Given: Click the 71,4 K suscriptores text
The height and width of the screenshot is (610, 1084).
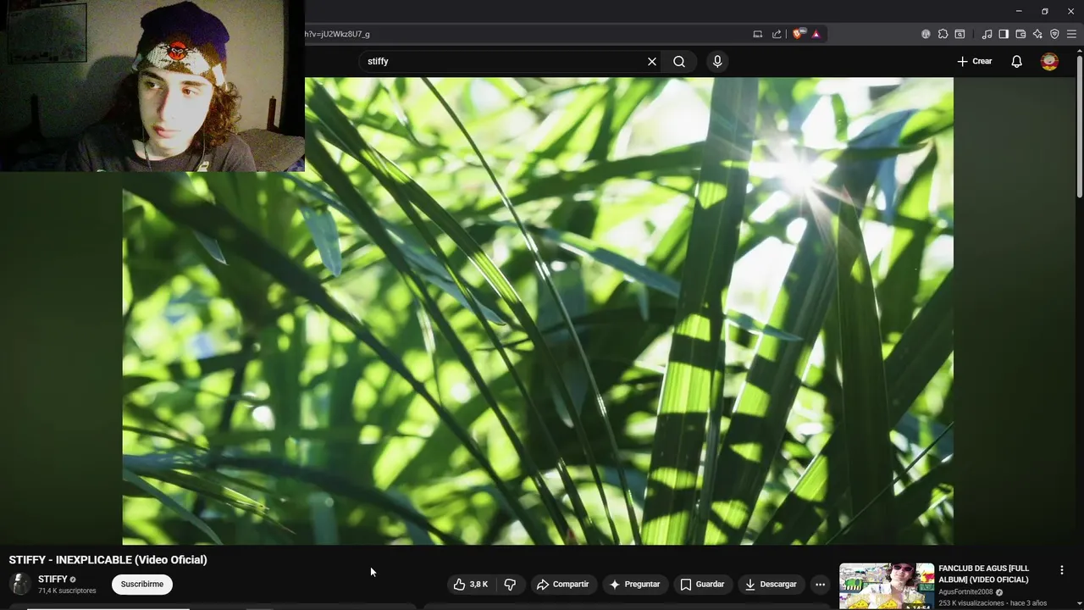Looking at the screenshot, I should pos(67,591).
